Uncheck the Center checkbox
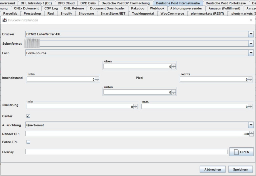Viewport: 256px width, 176px height. click(x=28, y=116)
